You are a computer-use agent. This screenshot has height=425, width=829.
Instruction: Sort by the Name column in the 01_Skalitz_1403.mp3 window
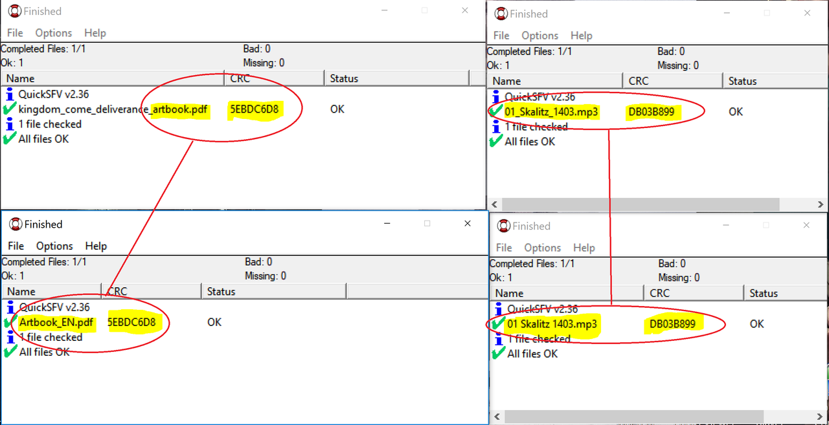pyautogui.click(x=555, y=81)
